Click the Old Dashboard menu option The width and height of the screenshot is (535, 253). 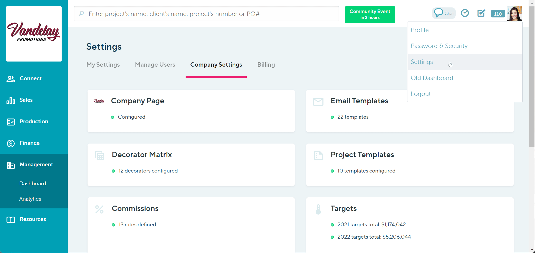tap(432, 78)
